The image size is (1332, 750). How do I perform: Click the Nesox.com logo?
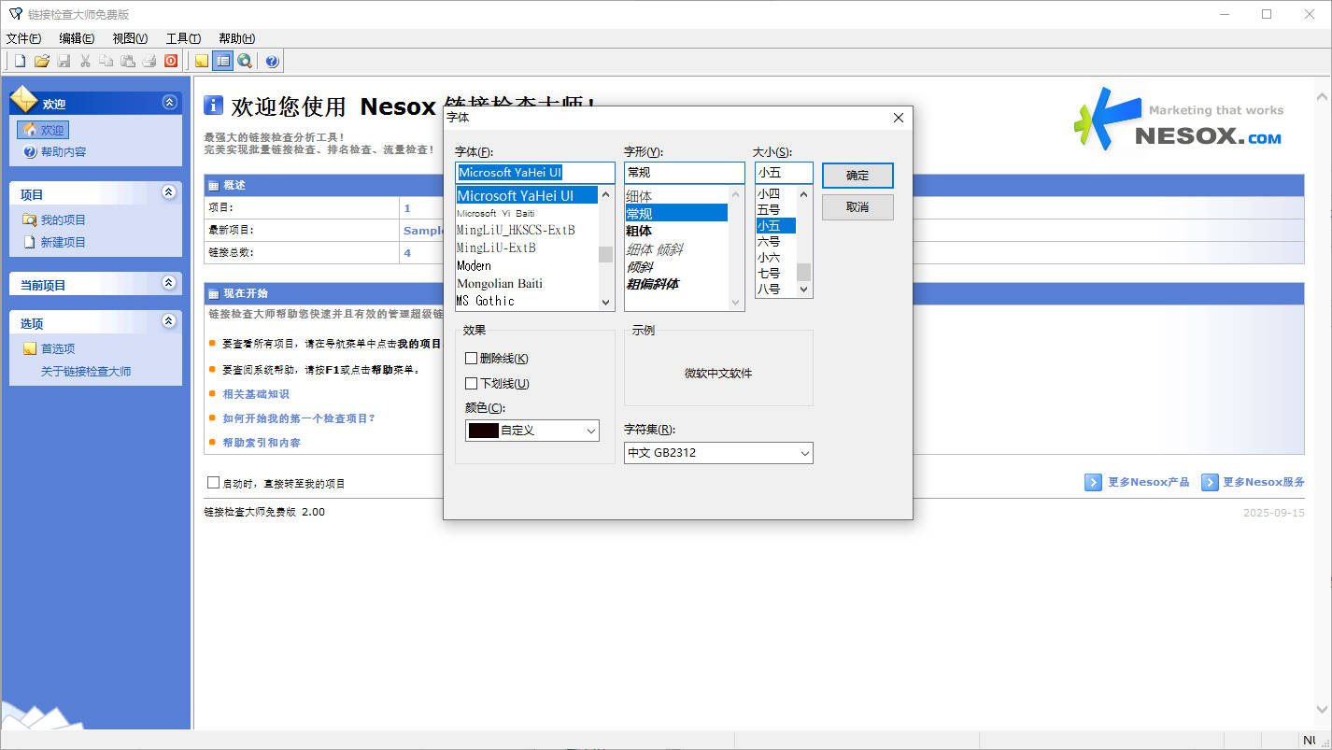(x=1179, y=119)
